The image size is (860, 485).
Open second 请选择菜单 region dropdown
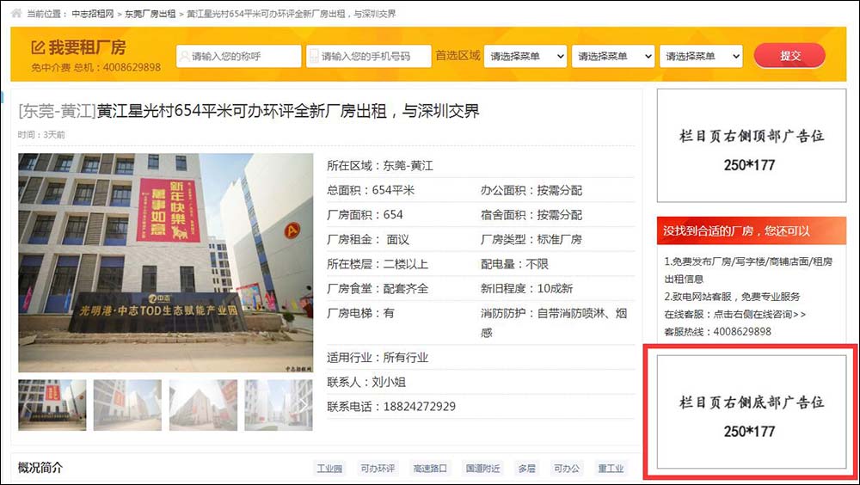[x=613, y=56]
